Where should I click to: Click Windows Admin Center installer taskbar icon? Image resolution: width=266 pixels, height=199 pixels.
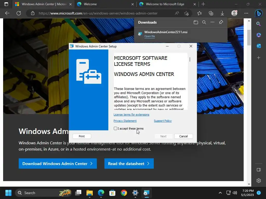[x=147, y=193]
